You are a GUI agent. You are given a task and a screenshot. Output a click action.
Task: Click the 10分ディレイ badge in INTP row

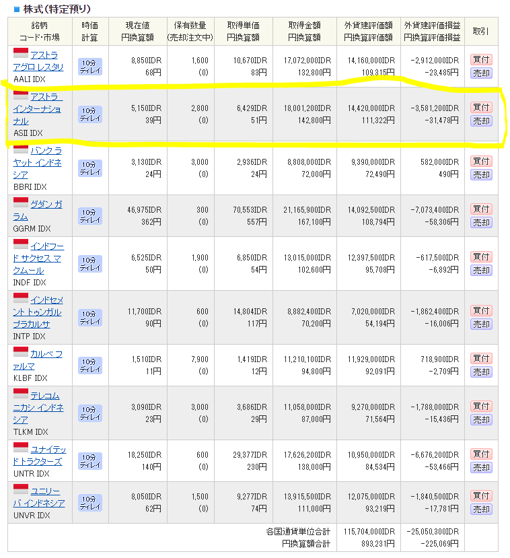90,318
